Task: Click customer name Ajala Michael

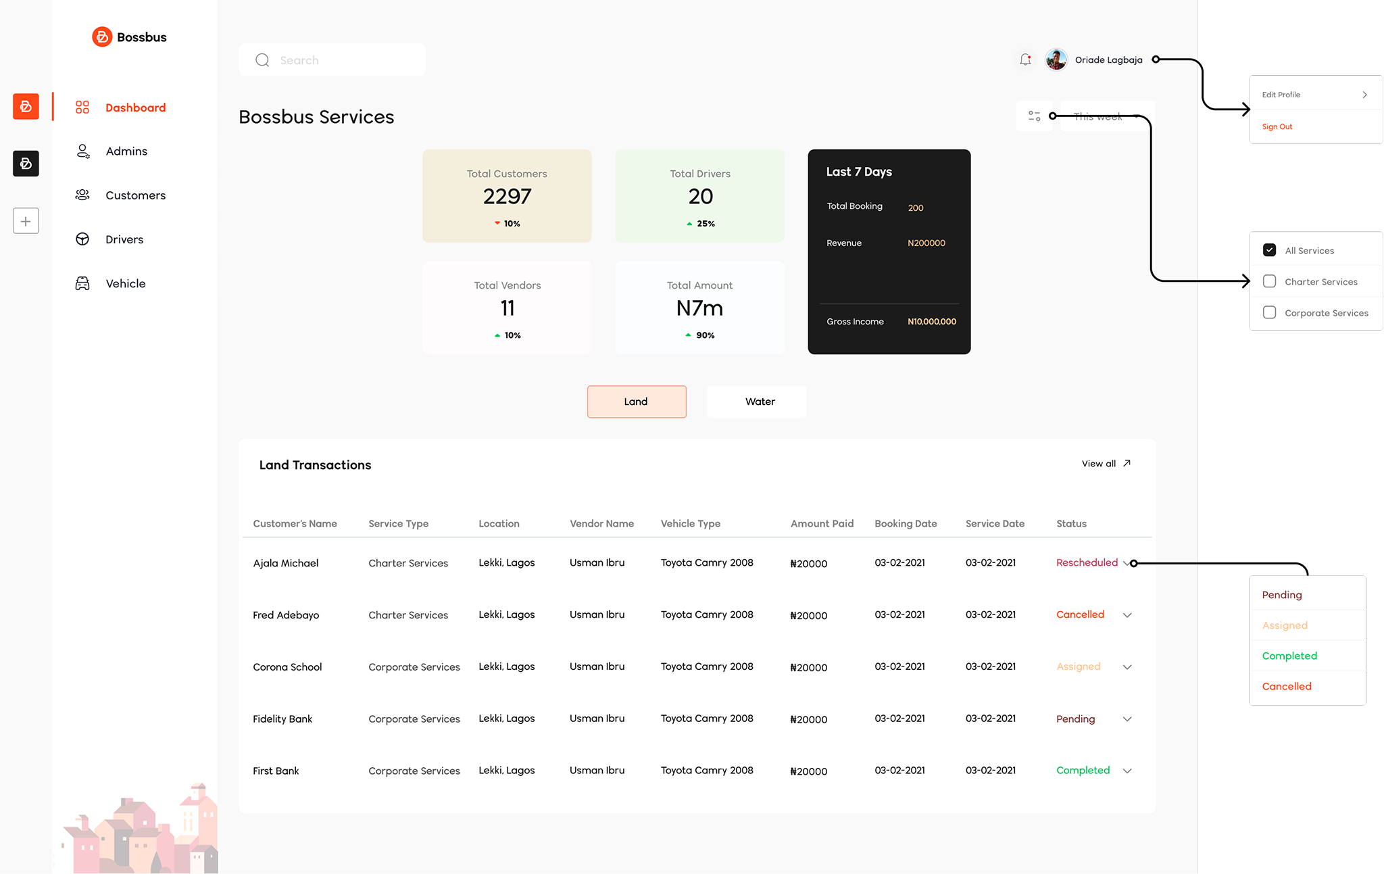Action: [285, 563]
